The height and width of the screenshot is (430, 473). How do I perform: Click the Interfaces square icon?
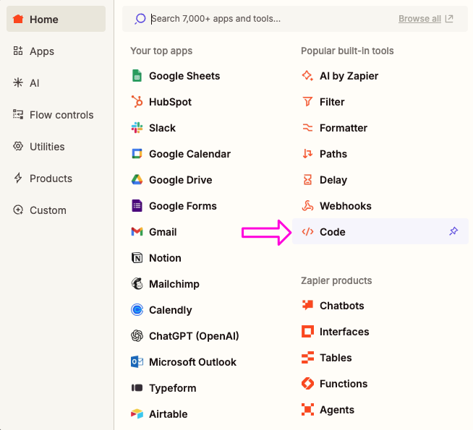pyautogui.click(x=307, y=331)
